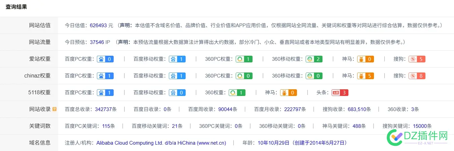Click the chinaz权重 row label
This screenshot has width=454, height=151.
pos(37,75)
